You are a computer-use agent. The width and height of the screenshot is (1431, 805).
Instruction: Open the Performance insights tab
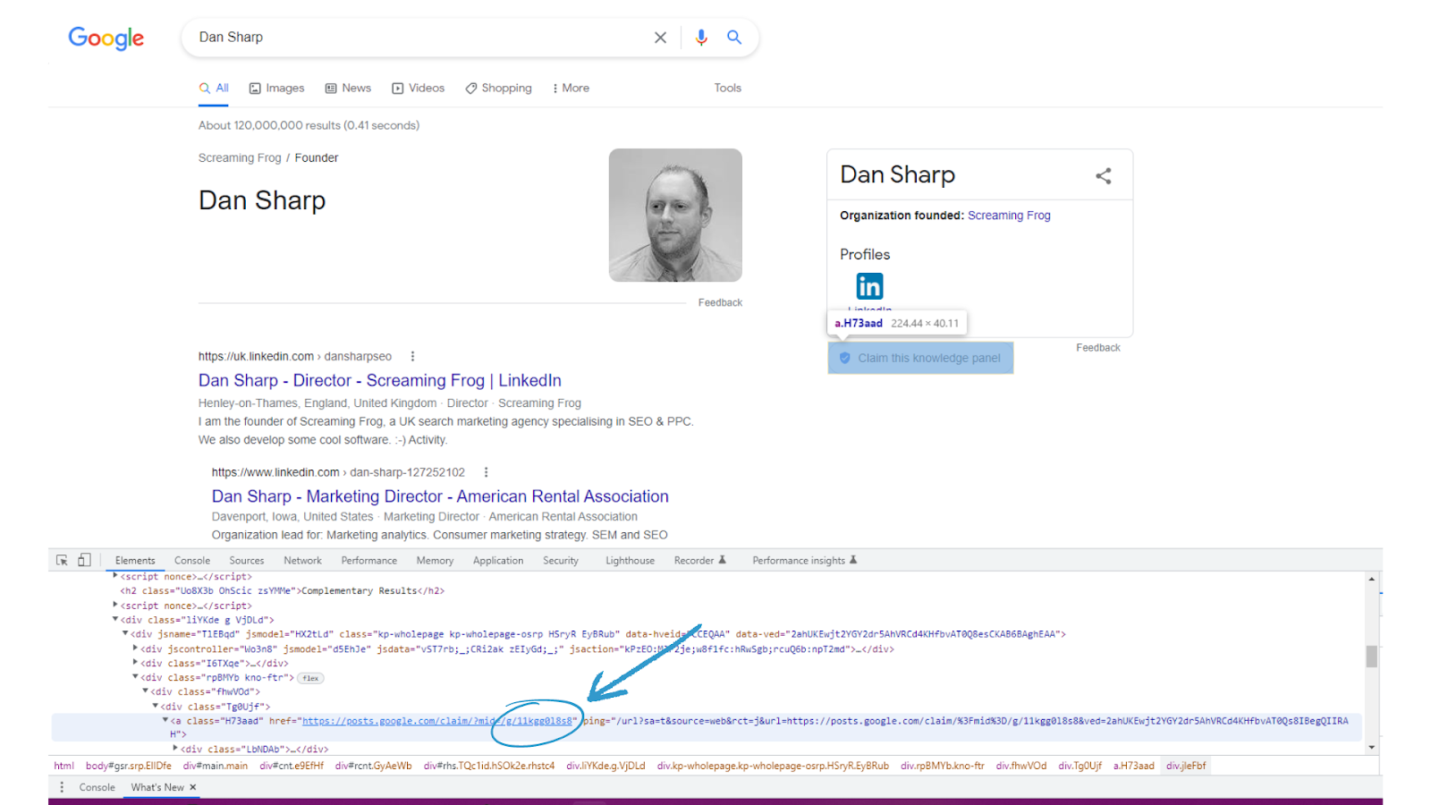coord(805,561)
